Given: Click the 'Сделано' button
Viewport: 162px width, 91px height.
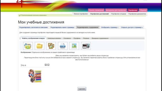Looking at the screenshot, I should click(82, 89).
